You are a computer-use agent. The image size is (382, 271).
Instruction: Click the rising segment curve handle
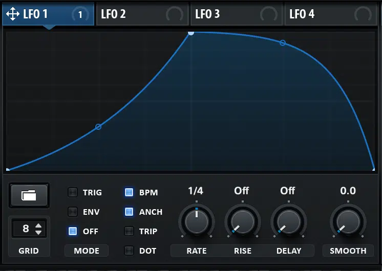[x=98, y=127]
